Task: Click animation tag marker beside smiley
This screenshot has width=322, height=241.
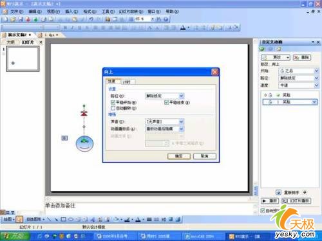Action: [x=64, y=138]
